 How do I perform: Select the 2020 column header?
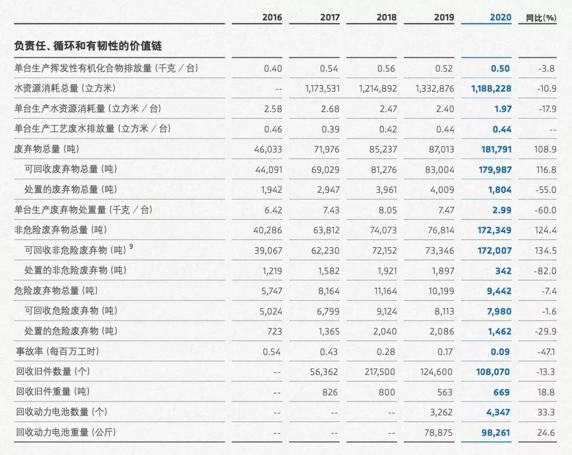click(499, 17)
